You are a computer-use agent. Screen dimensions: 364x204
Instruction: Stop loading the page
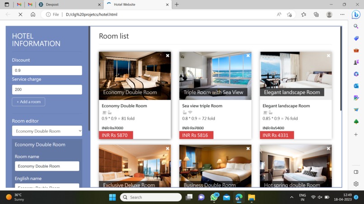click(x=20, y=14)
